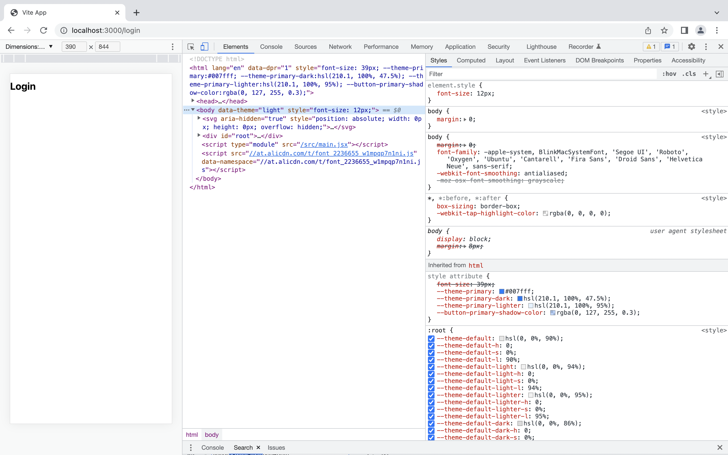The height and width of the screenshot is (455, 728).
Task: Click the Issues drawer tab
Action: 276,447
